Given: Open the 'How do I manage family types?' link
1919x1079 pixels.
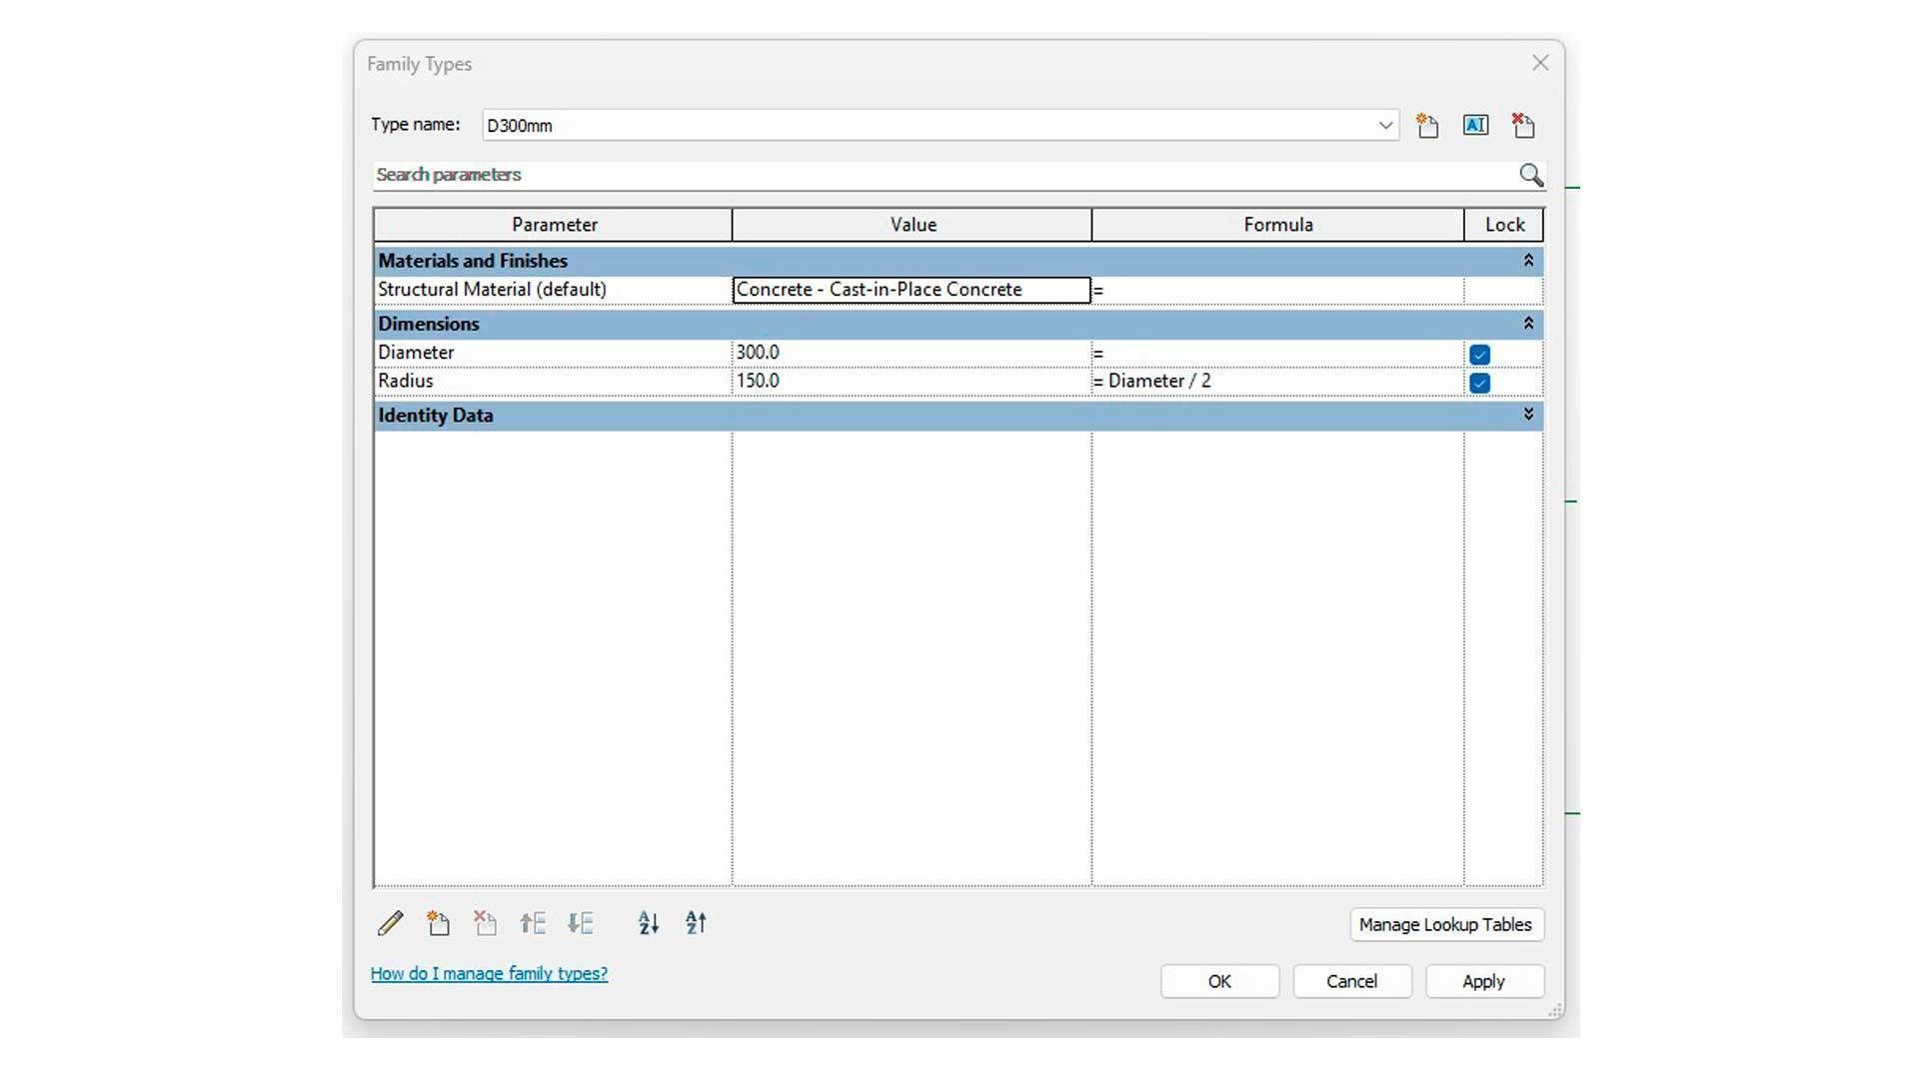Looking at the screenshot, I should pos(489,974).
